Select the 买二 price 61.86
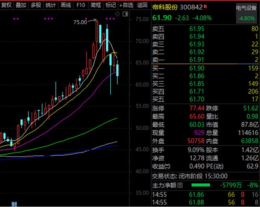The width and height of the screenshot is (260, 207). pos(197,76)
